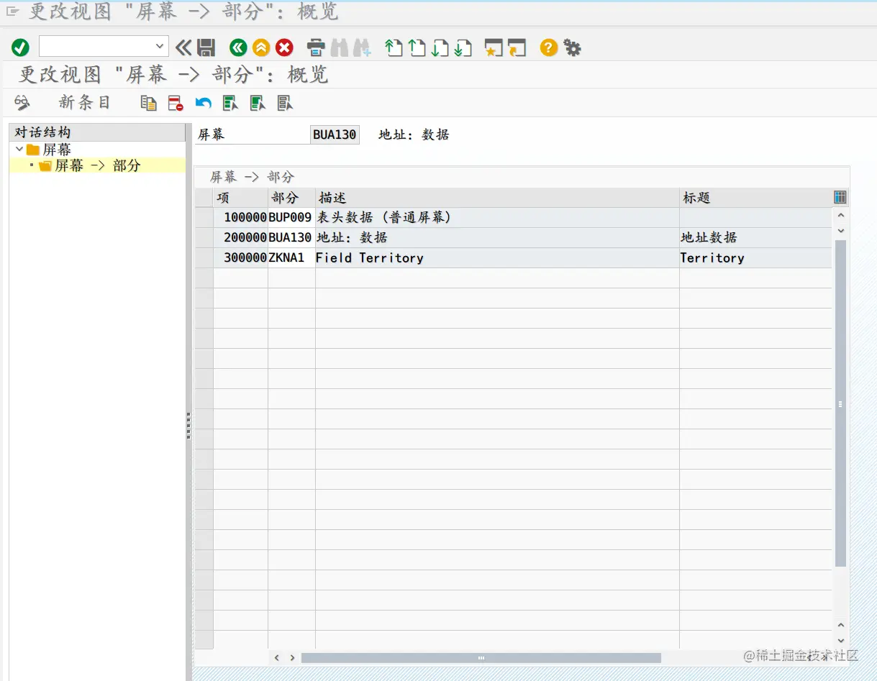Open the window menu icon in title bar
The width and height of the screenshot is (877, 681).
coord(12,11)
